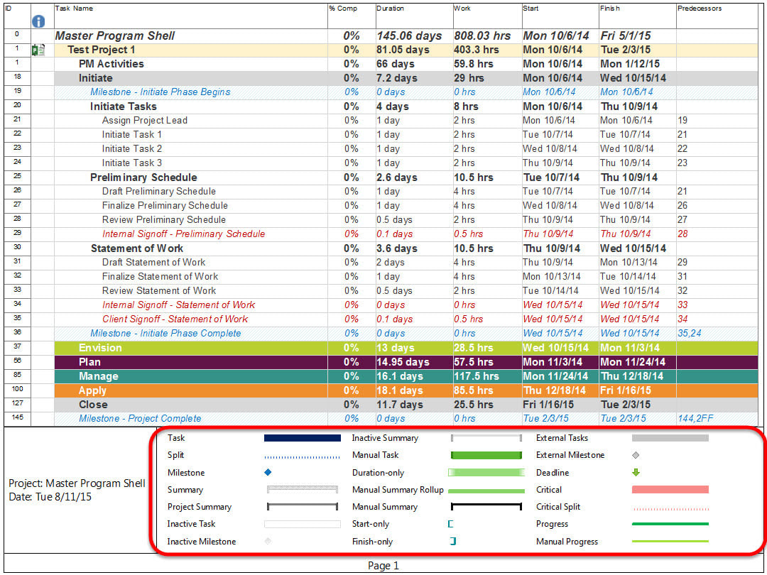Viewport: 767px width, 575px height.
Task: Click the Finish-only bracket symbol in legend
Action: [x=453, y=541]
